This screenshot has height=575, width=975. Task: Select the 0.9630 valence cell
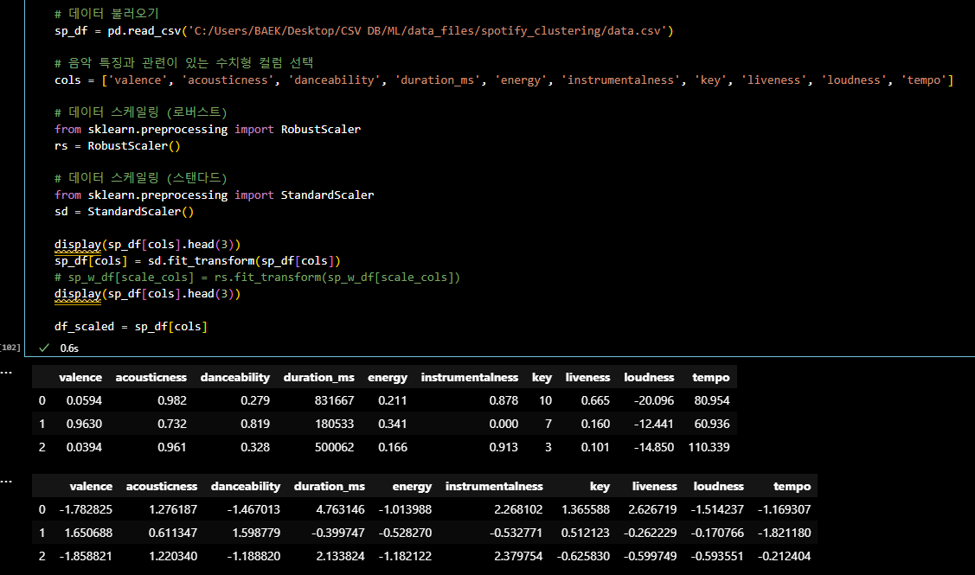[84, 424]
